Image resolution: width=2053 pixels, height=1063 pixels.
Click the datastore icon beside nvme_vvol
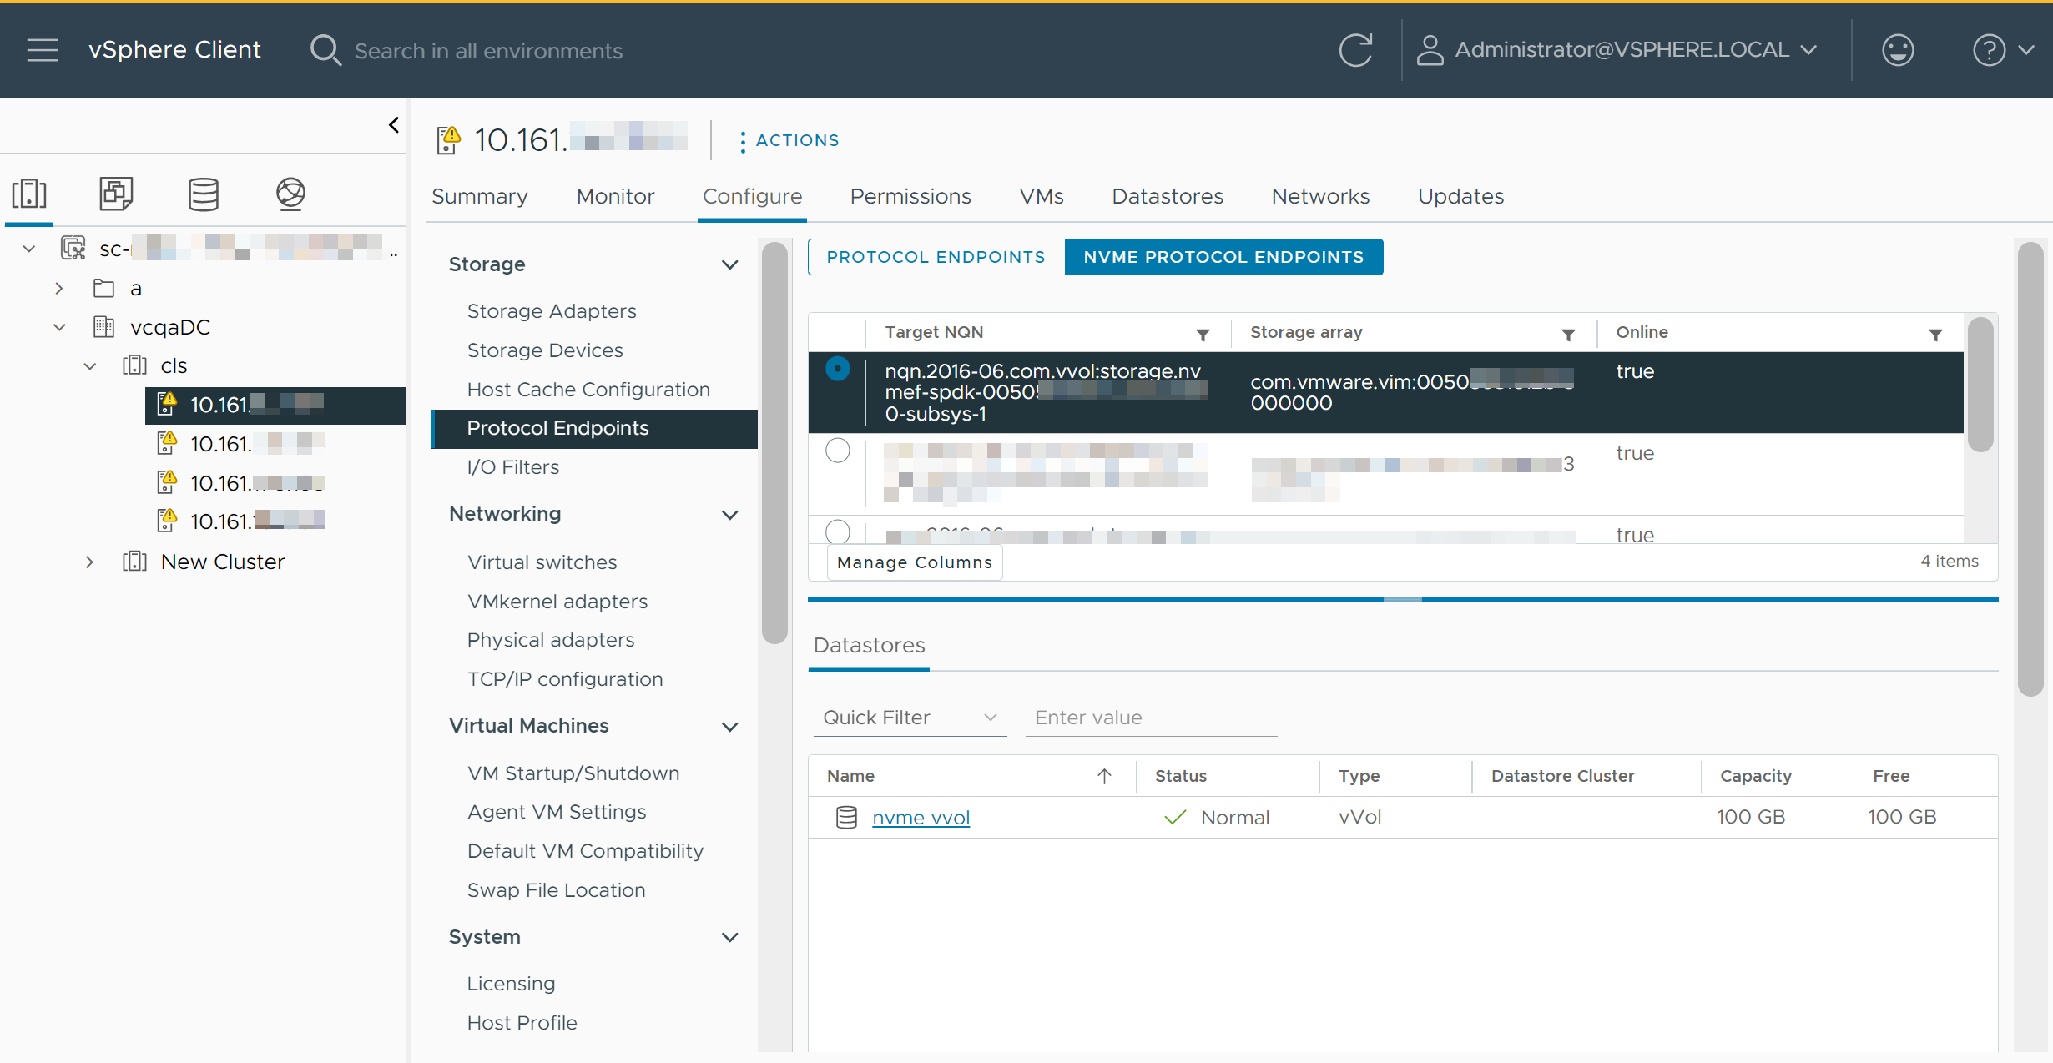coord(846,818)
